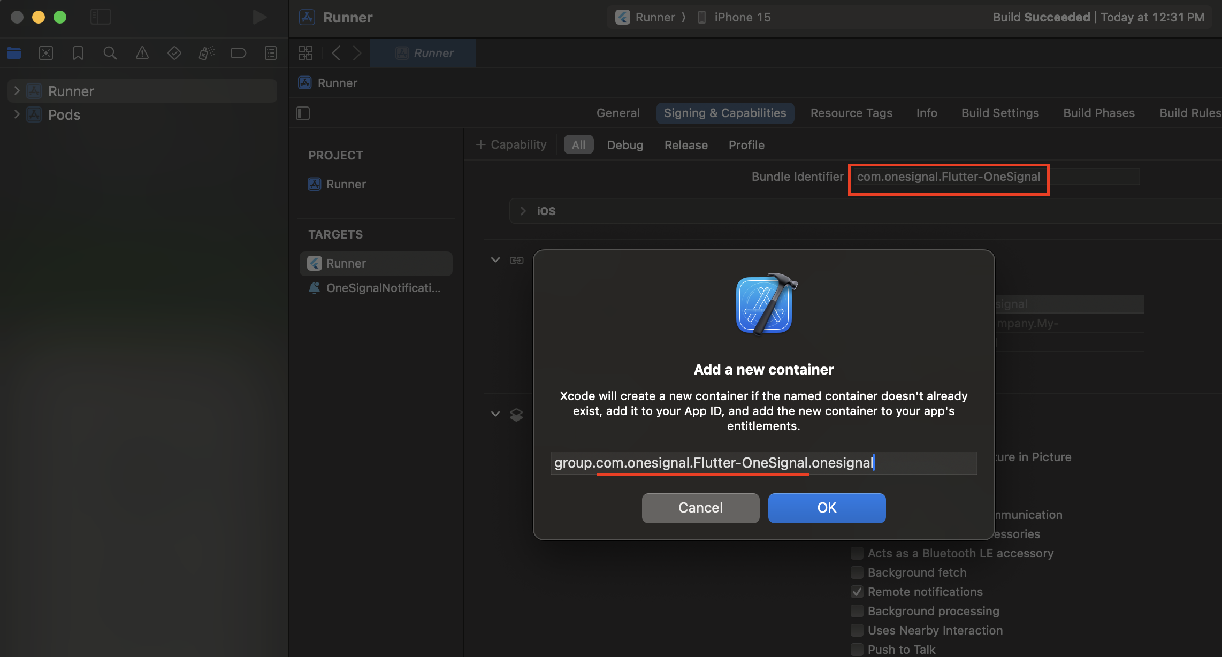Open the Project navigator folder icon
1222x657 pixels.
click(x=14, y=53)
